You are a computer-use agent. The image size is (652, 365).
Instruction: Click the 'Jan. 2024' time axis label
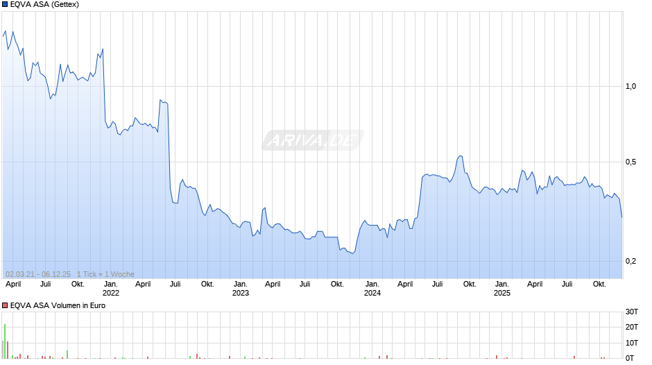pos(372,289)
